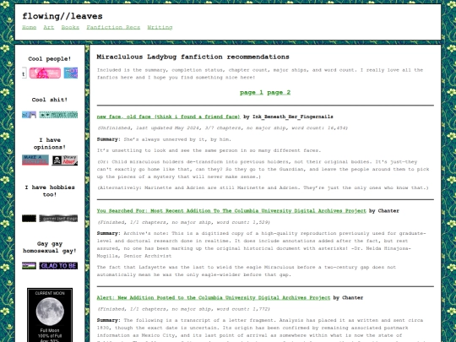
Task: Open the 'new face, old face' fanfic link
Action: pyautogui.click(x=168, y=117)
